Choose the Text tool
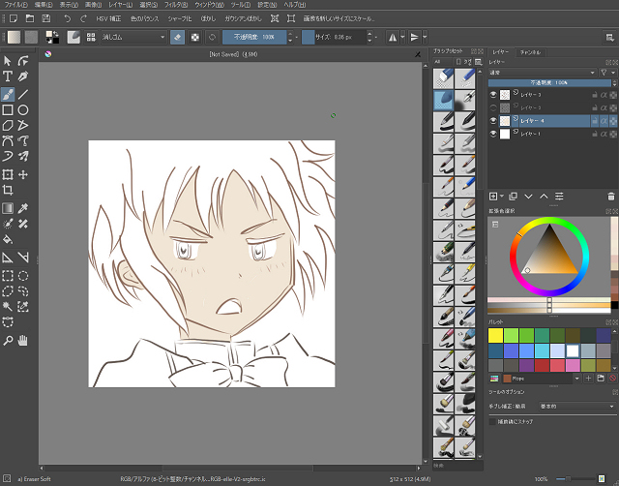 click(x=8, y=76)
